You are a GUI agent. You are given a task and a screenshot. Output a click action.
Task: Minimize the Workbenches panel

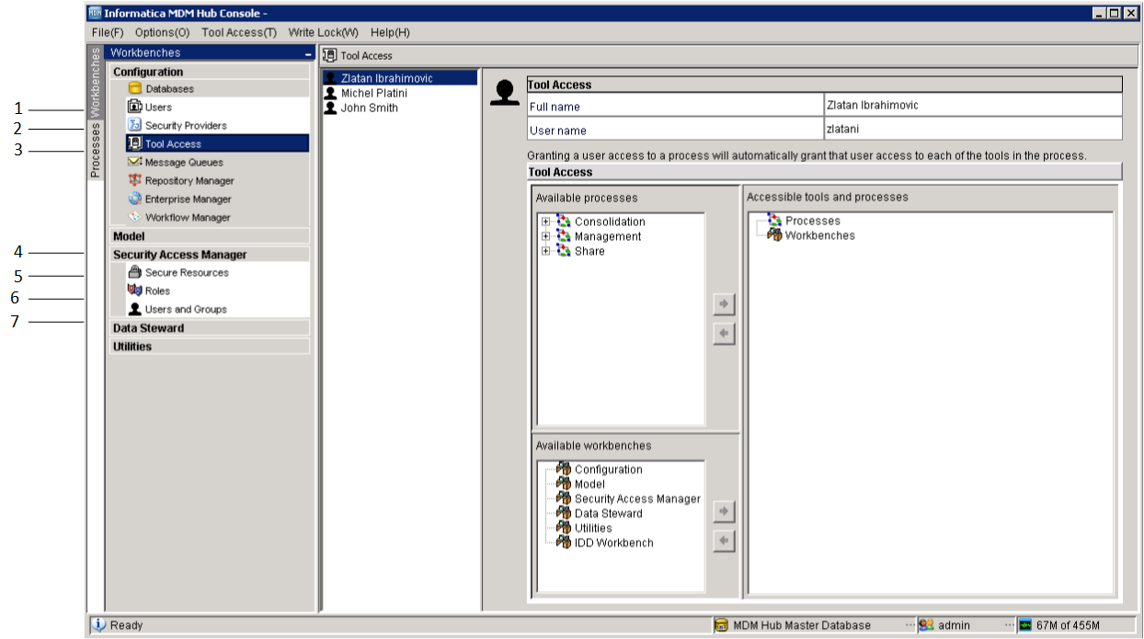coord(308,54)
